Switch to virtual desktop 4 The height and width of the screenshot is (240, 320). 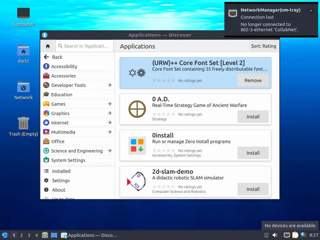(x=37, y=235)
